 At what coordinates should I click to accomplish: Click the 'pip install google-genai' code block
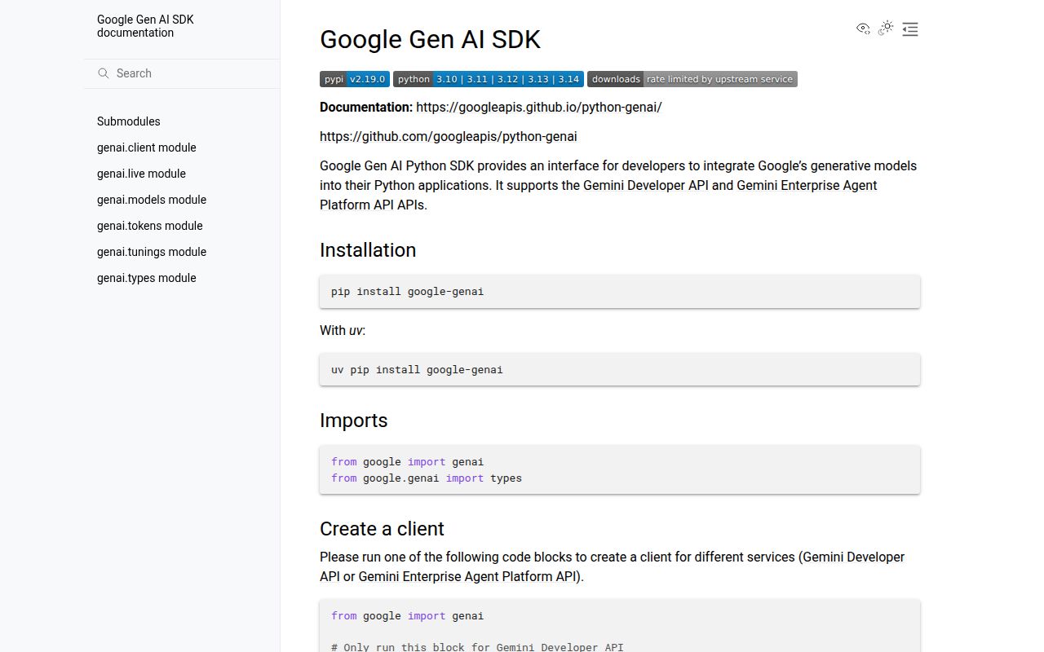(620, 291)
